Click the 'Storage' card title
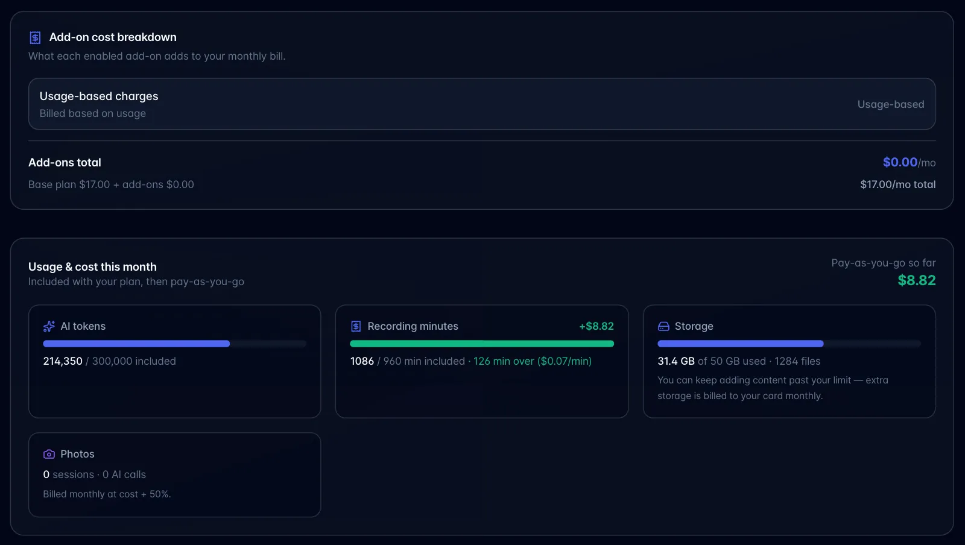965x545 pixels. coord(694,326)
